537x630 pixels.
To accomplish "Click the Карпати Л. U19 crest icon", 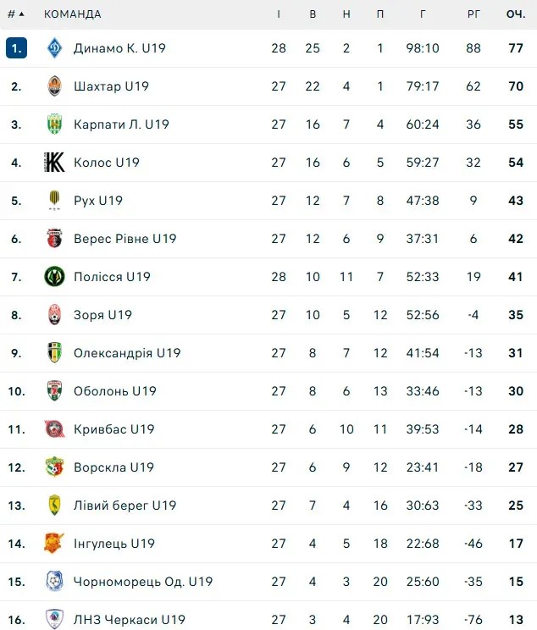I will pos(55,124).
